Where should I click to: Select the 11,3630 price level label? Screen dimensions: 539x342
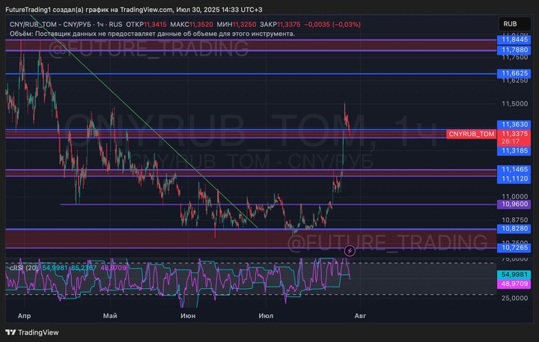tap(514, 124)
